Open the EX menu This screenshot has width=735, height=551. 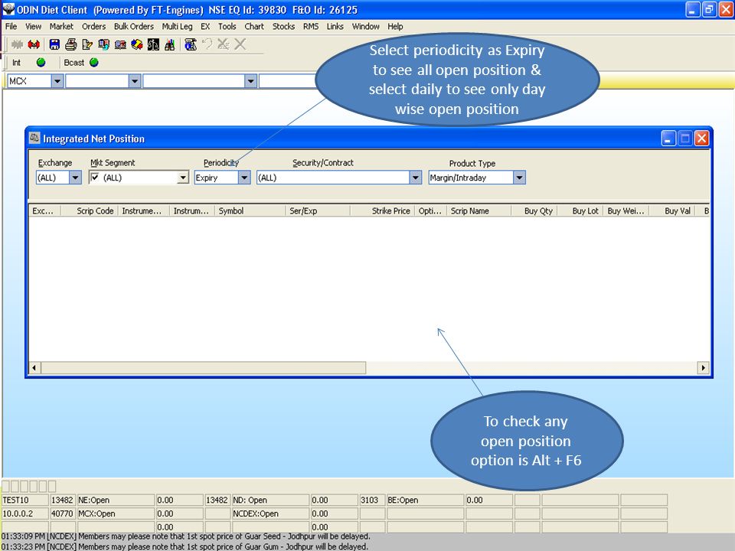[205, 26]
